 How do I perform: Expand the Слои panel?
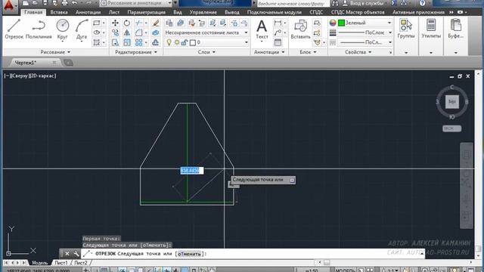(206, 52)
